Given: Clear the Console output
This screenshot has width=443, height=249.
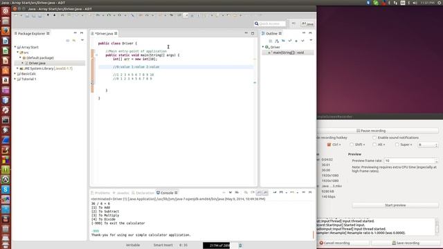Looking at the screenshot, I should tap(246, 192).
